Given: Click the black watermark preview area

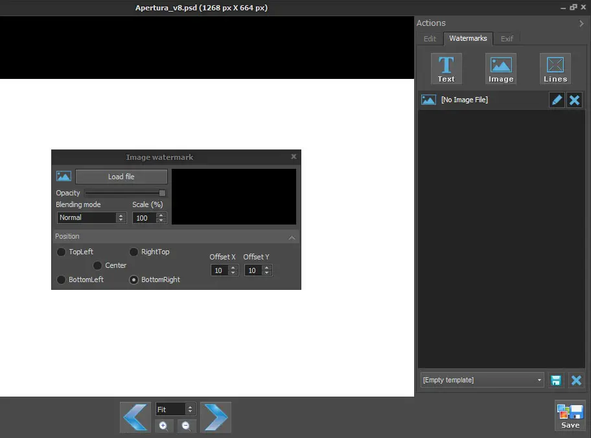Looking at the screenshot, I should click(234, 197).
